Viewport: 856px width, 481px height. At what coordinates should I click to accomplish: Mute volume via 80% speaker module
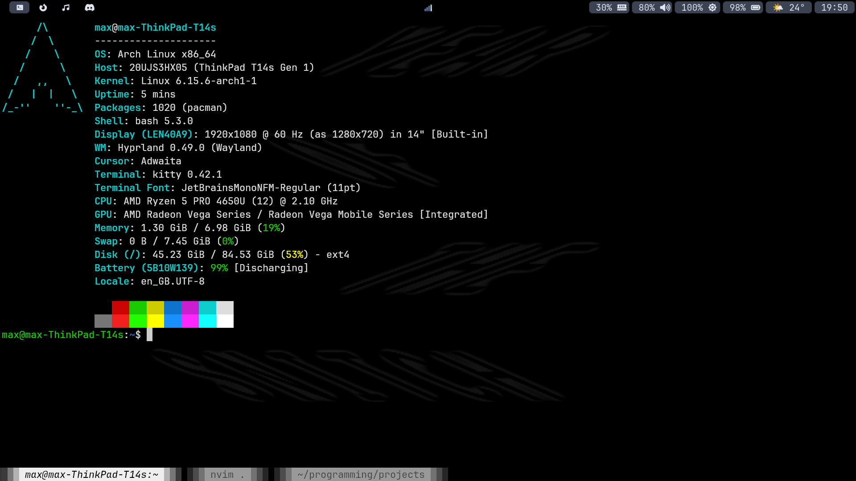(652, 8)
